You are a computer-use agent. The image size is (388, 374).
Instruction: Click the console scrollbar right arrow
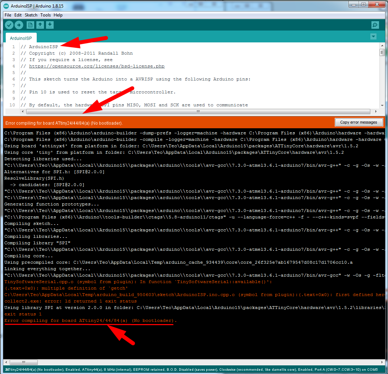coord(382,362)
